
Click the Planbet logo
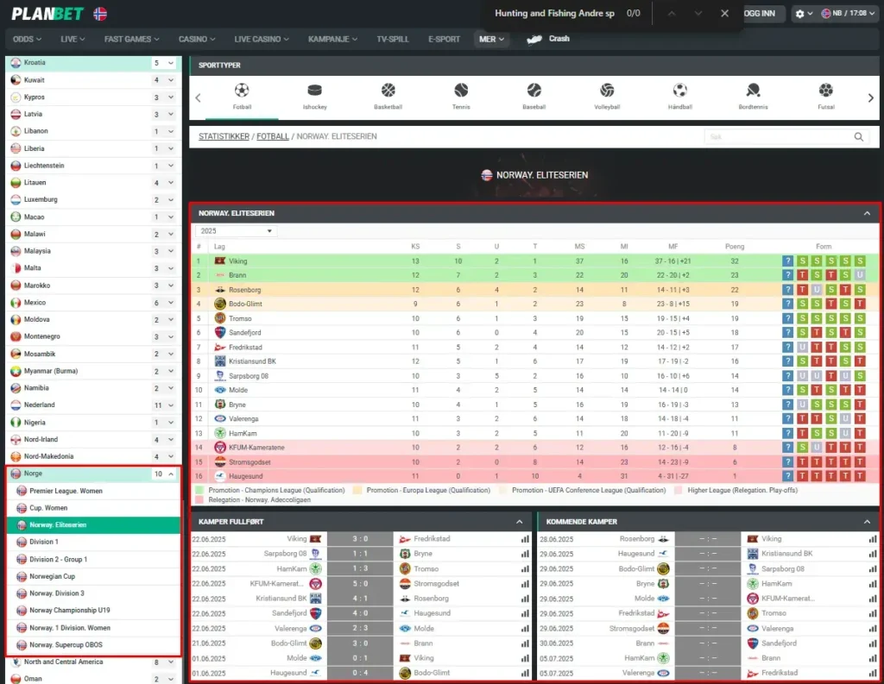coord(47,14)
